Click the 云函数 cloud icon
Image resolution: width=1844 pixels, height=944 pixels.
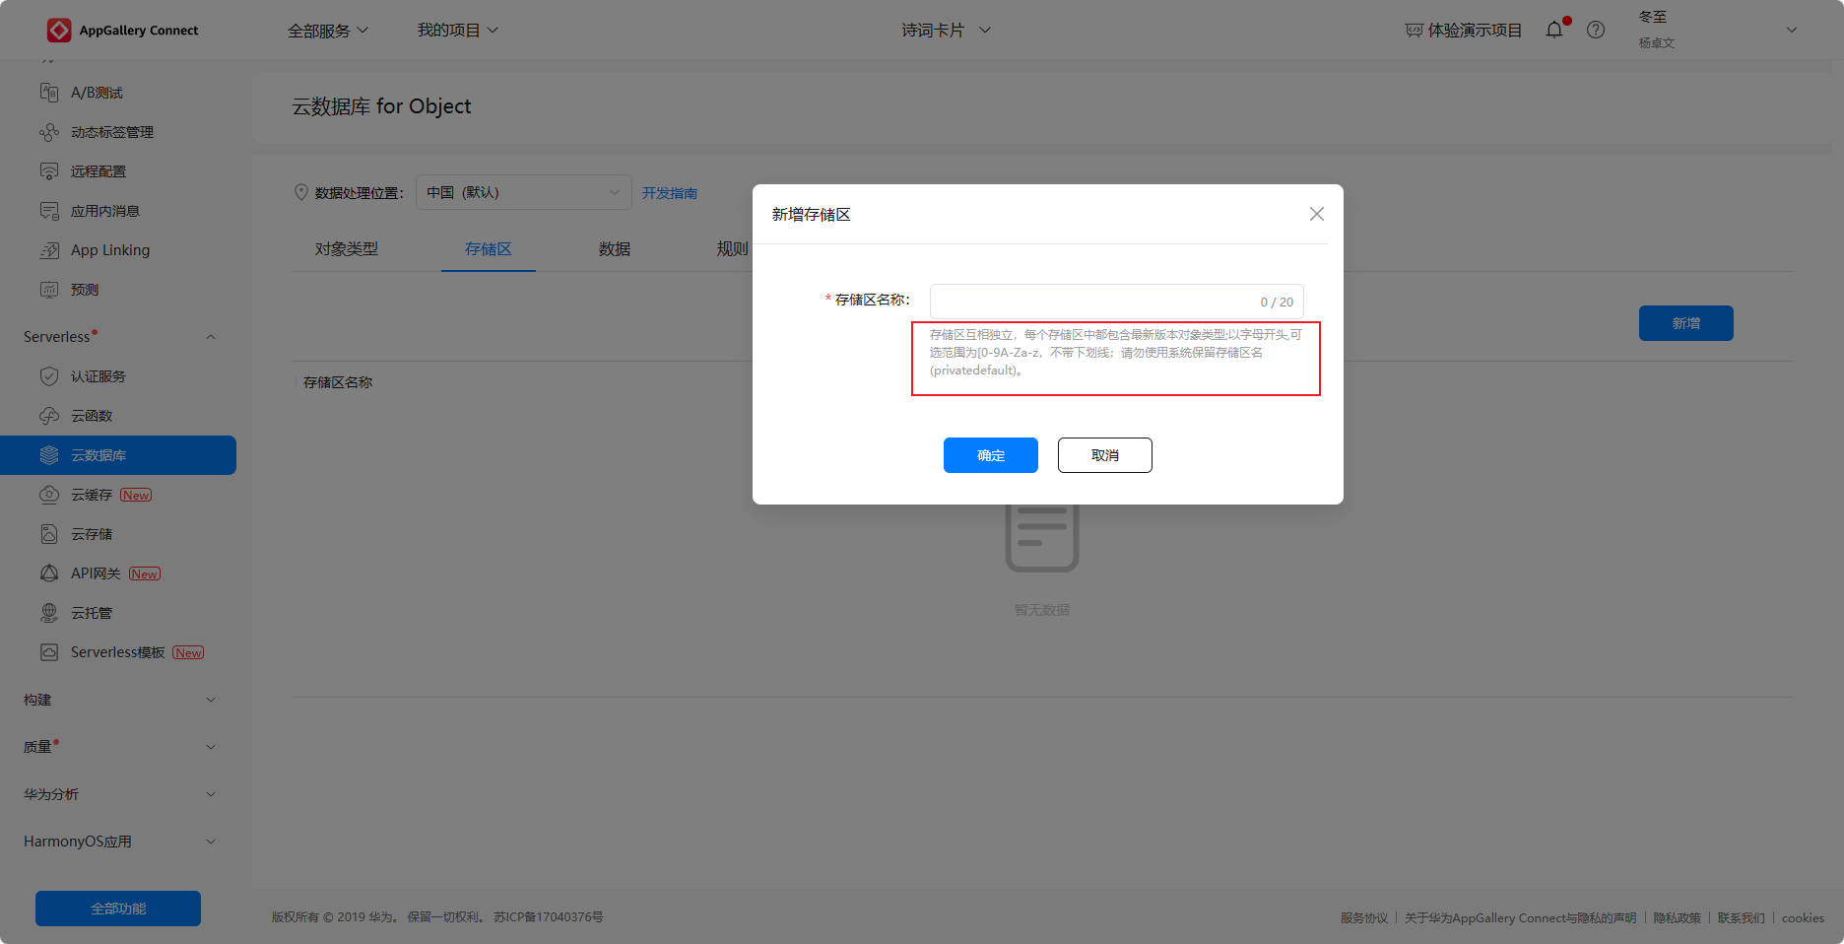49,416
